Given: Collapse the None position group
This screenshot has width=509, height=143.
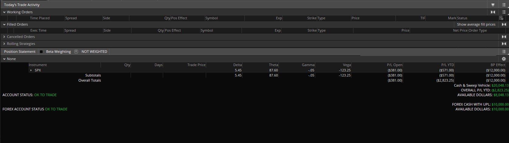Looking at the screenshot, I should [4, 59].
